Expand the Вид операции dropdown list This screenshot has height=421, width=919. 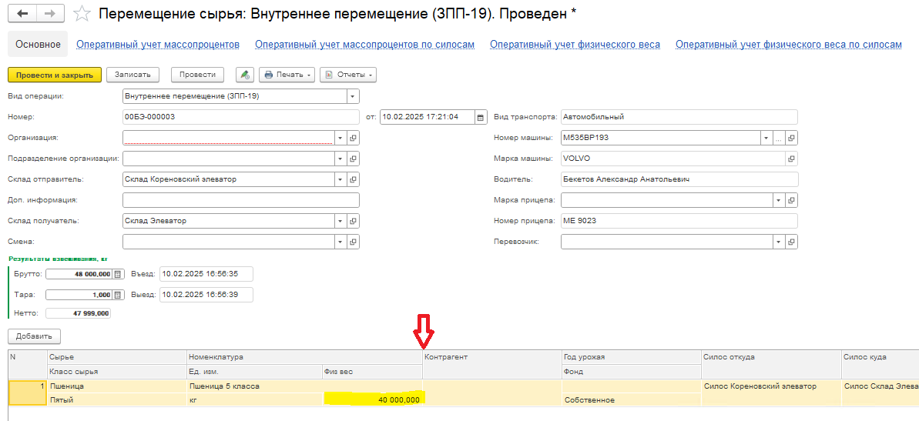click(x=352, y=96)
